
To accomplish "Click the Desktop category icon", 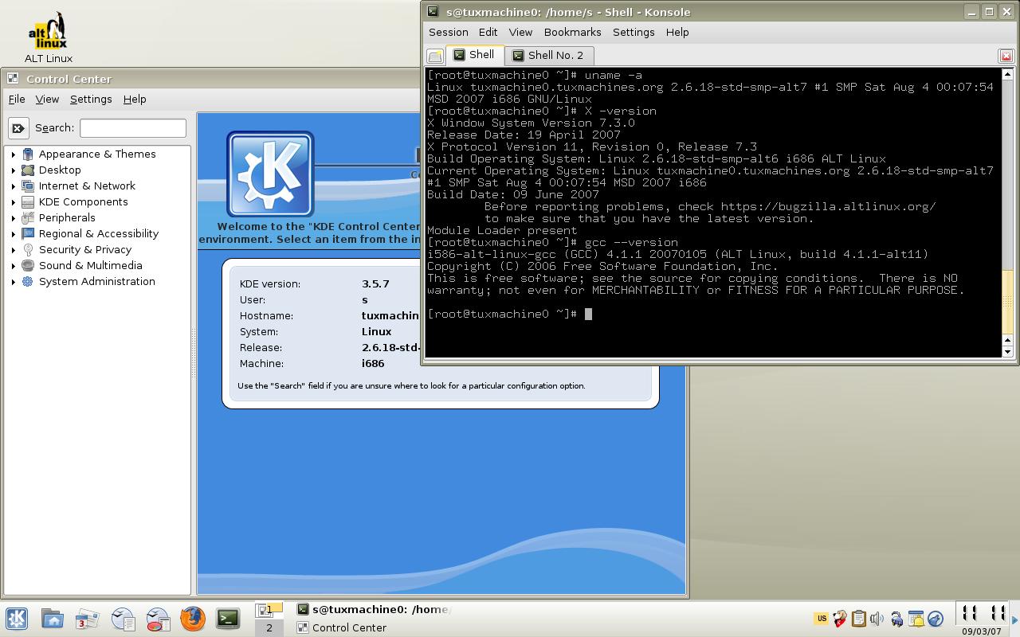I will click(x=28, y=170).
